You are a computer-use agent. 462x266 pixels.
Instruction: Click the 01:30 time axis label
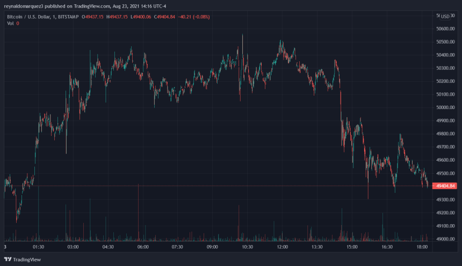point(38,247)
